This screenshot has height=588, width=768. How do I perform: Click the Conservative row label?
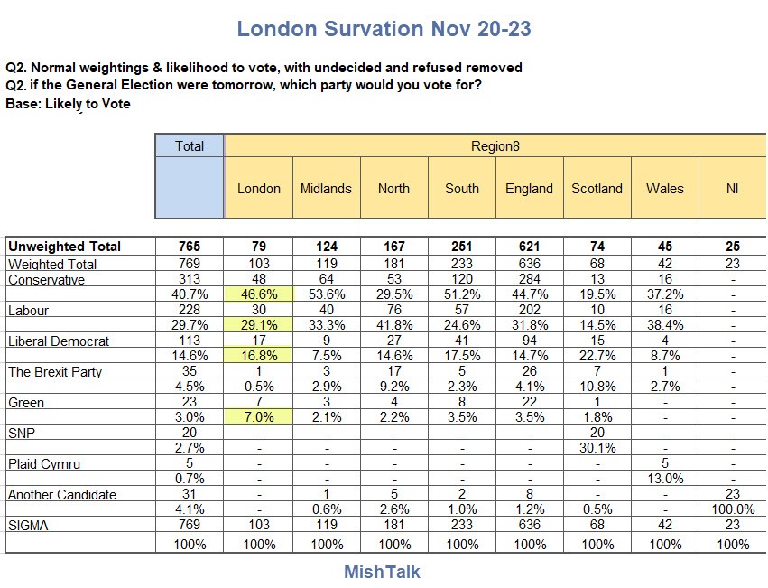[47, 280]
